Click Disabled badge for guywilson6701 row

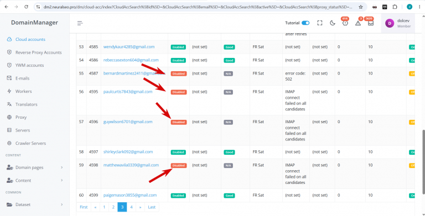pyautogui.click(x=179, y=122)
